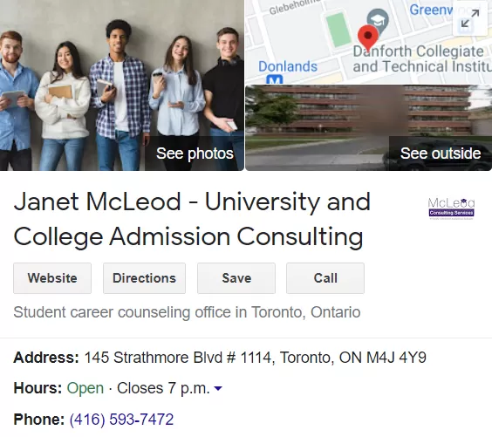Screen dimensions: 492x437
Task: Click the Donlands subway station icon
Action: [x=275, y=79]
